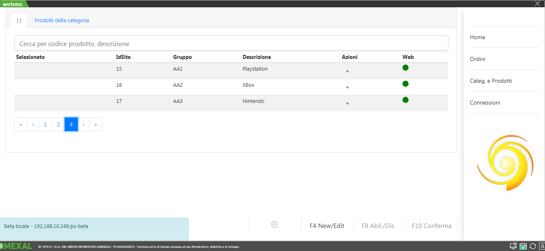Open the green calendar check icon
The height and width of the screenshot is (251, 545).
(523, 246)
